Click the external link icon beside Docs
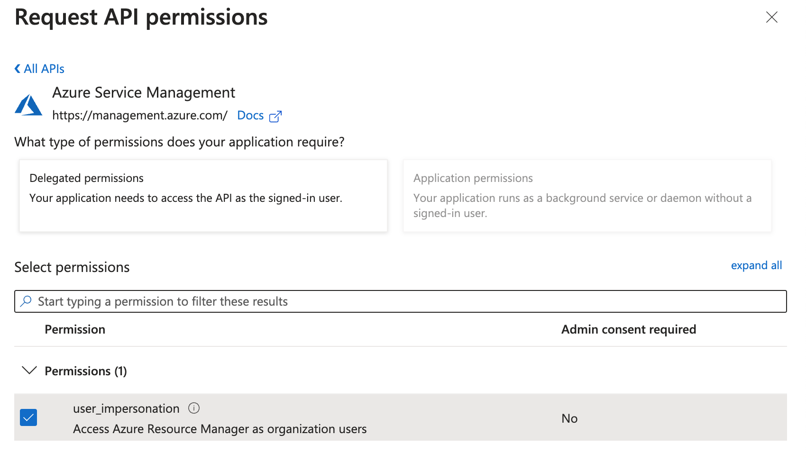Image resolution: width=806 pixels, height=471 pixels. tap(275, 117)
